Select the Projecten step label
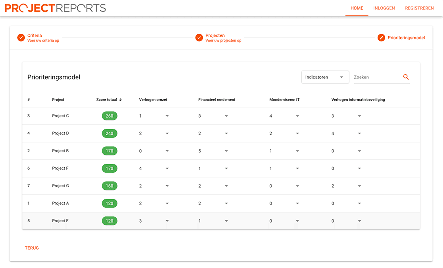 tap(215, 35)
